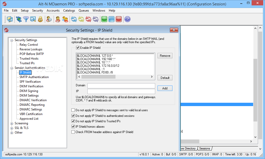Click the green square toolbar button

click(104, 19)
